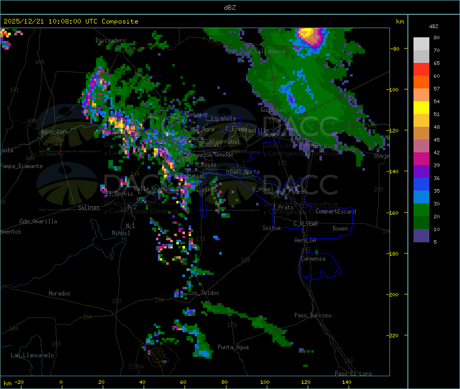Click the light gray 80 dBZ legend swatch
This screenshot has height=389, width=460.
click(421, 44)
